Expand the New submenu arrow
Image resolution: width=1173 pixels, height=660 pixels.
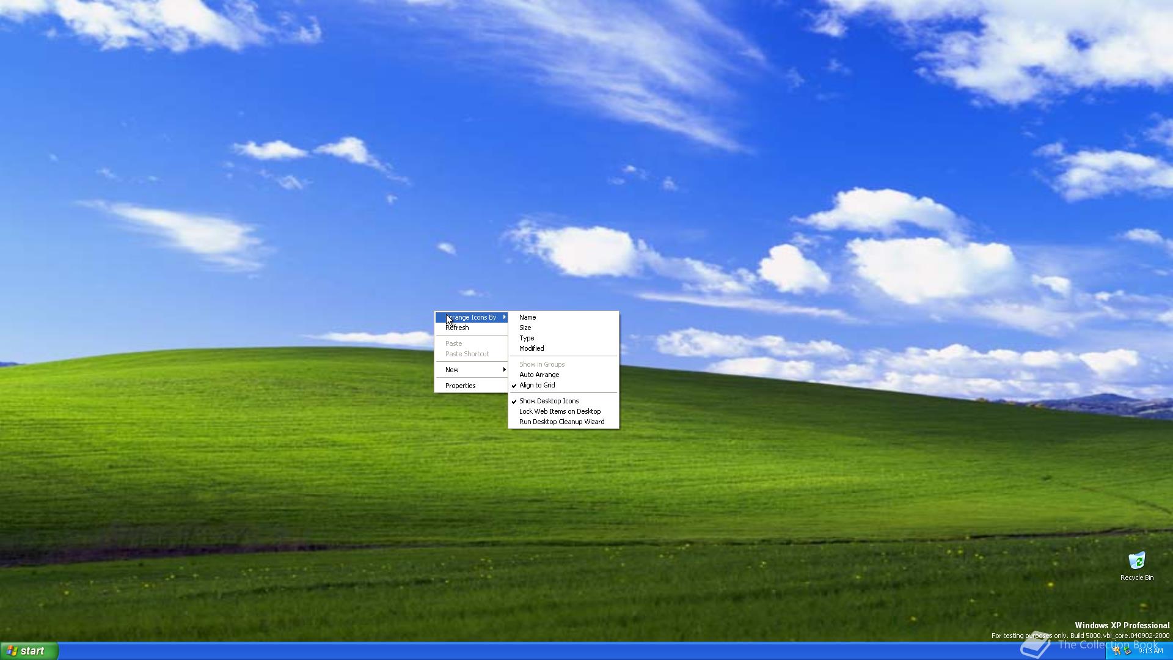coord(504,370)
